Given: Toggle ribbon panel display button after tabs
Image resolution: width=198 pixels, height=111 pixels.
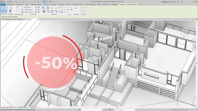Looking at the screenshot, I should click(x=140, y=5).
